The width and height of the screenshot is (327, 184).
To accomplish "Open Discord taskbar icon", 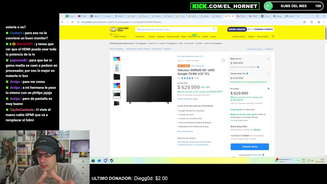I will tap(105, 160).
